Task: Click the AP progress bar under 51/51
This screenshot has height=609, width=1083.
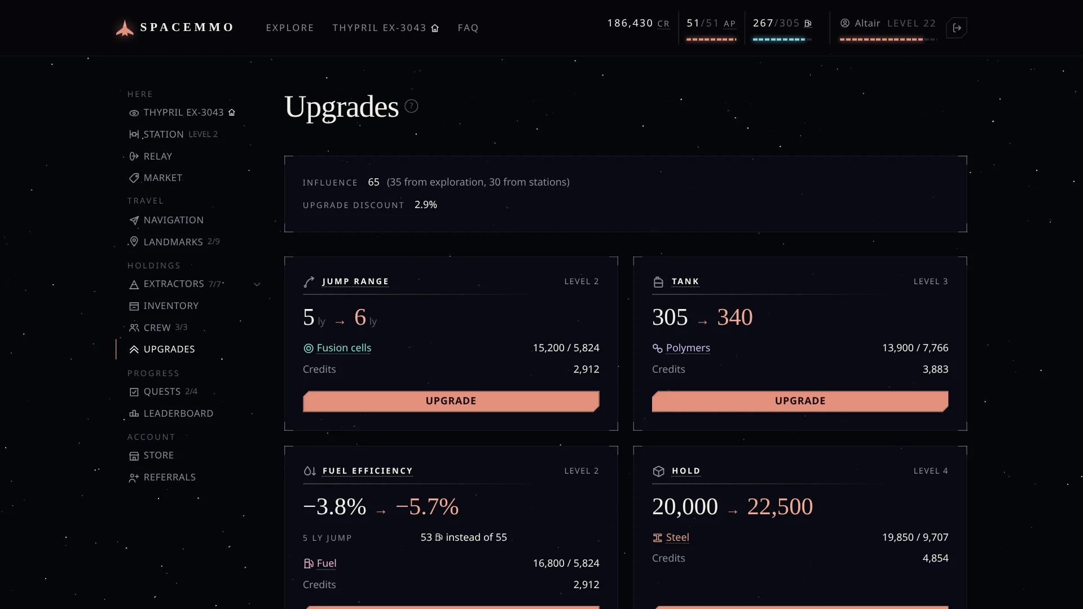Action: (x=711, y=39)
